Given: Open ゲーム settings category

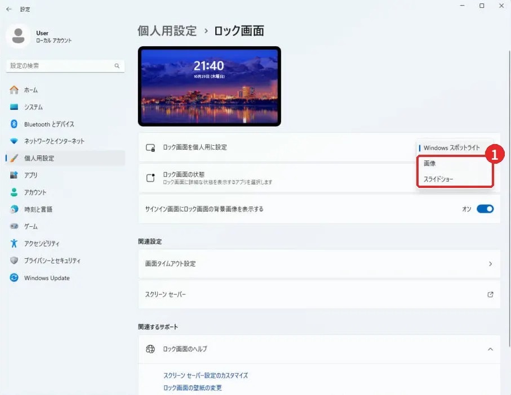Looking at the screenshot, I should (x=65, y=226).
